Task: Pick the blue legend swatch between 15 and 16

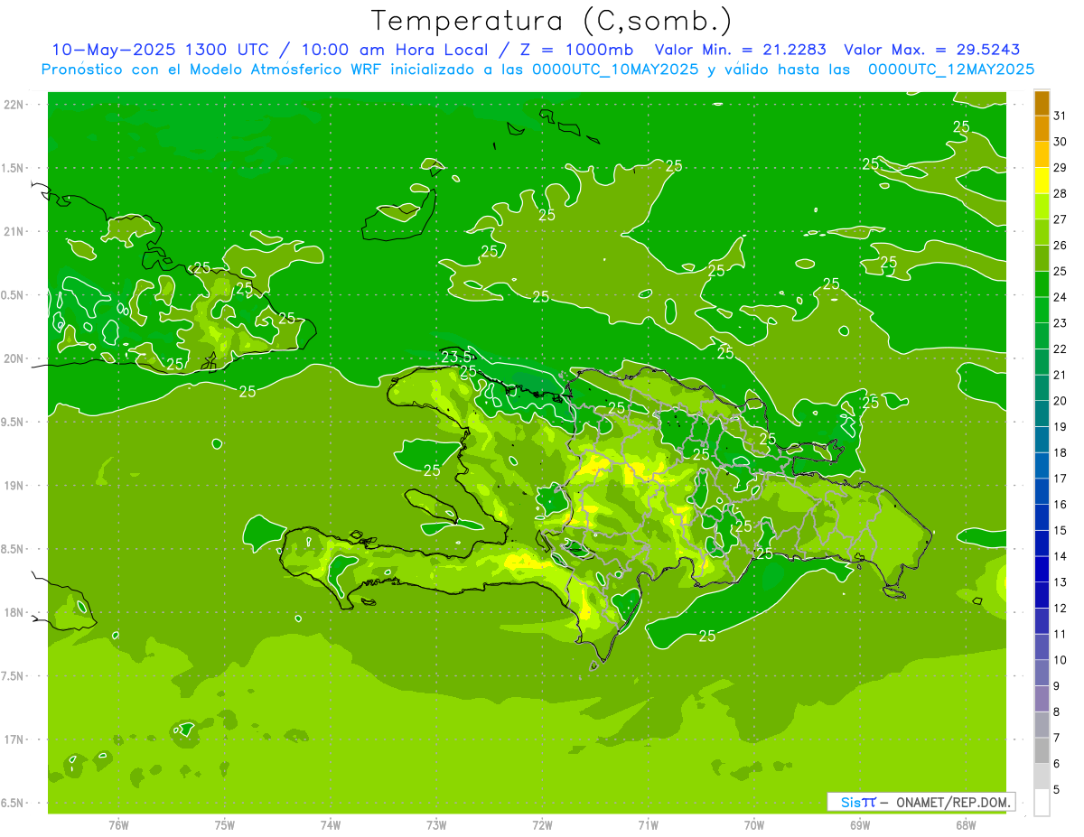Action: (x=1042, y=518)
